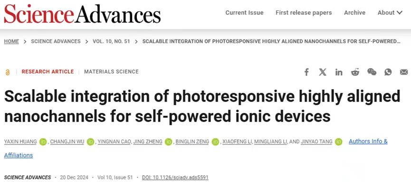The height and width of the screenshot is (182, 411).
Task: Share article on Reddit
Action: (x=355, y=72)
